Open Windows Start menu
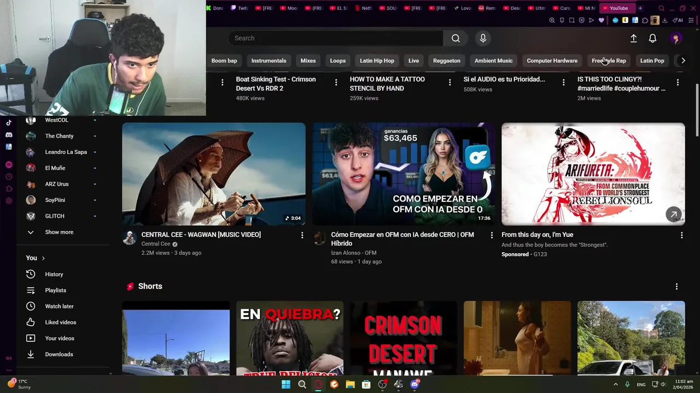 tap(286, 384)
